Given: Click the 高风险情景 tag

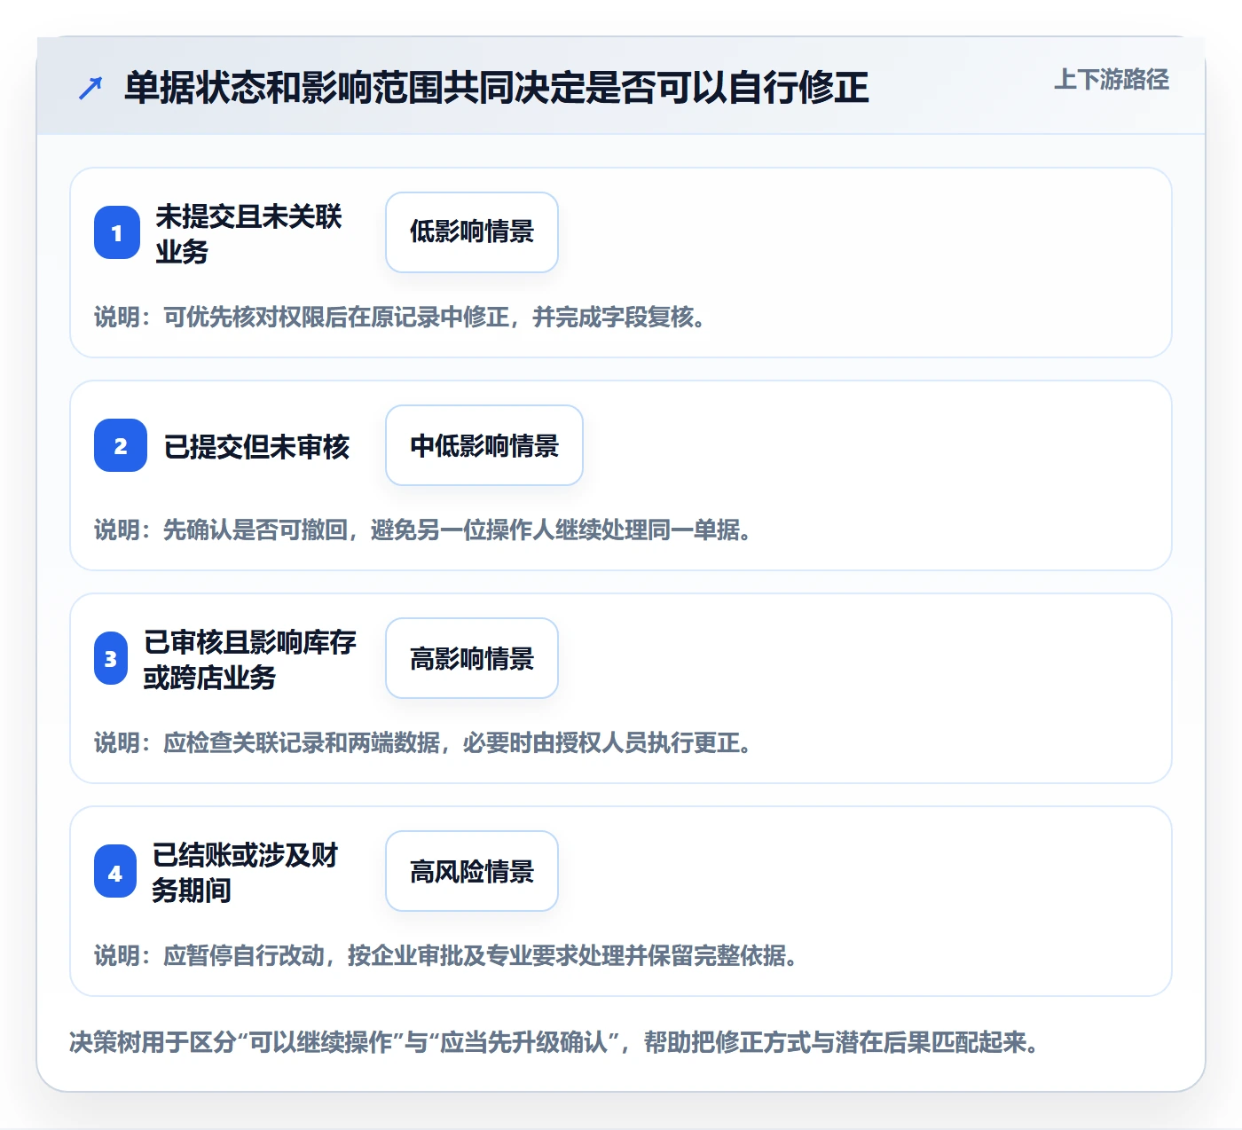Looking at the screenshot, I should 472,871.
